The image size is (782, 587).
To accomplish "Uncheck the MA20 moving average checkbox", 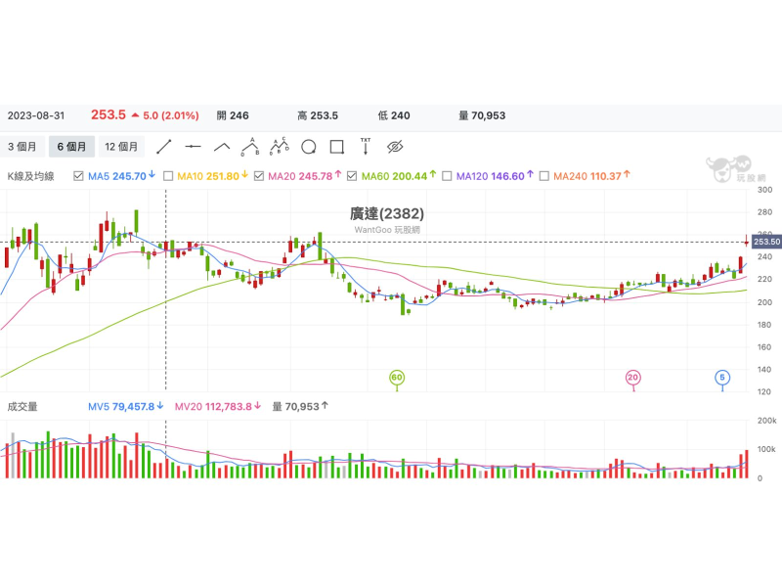I will pyautogui.click(x=259, y=176).
